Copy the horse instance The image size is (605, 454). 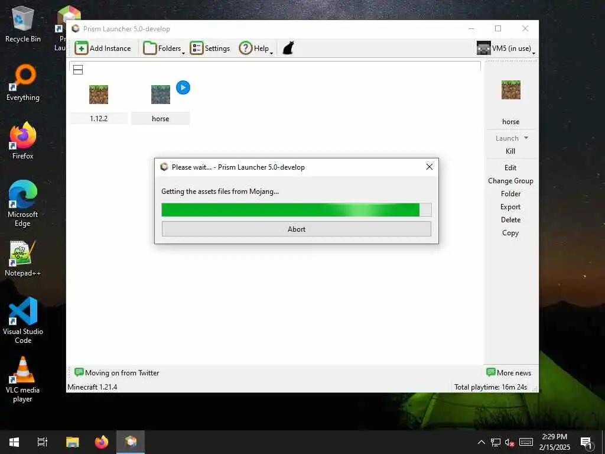[510, 233]
